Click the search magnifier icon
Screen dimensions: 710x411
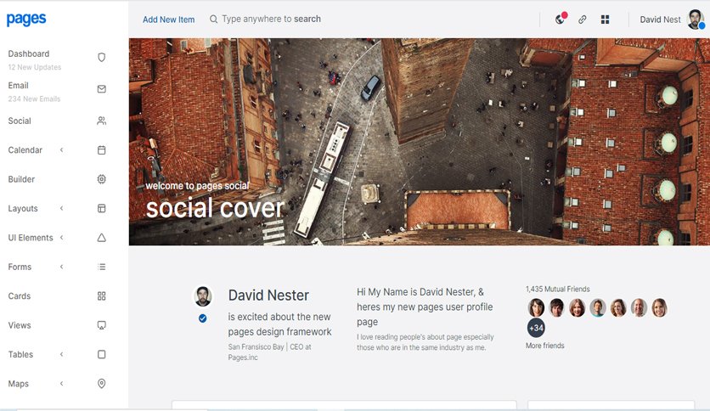pos(213,19)
